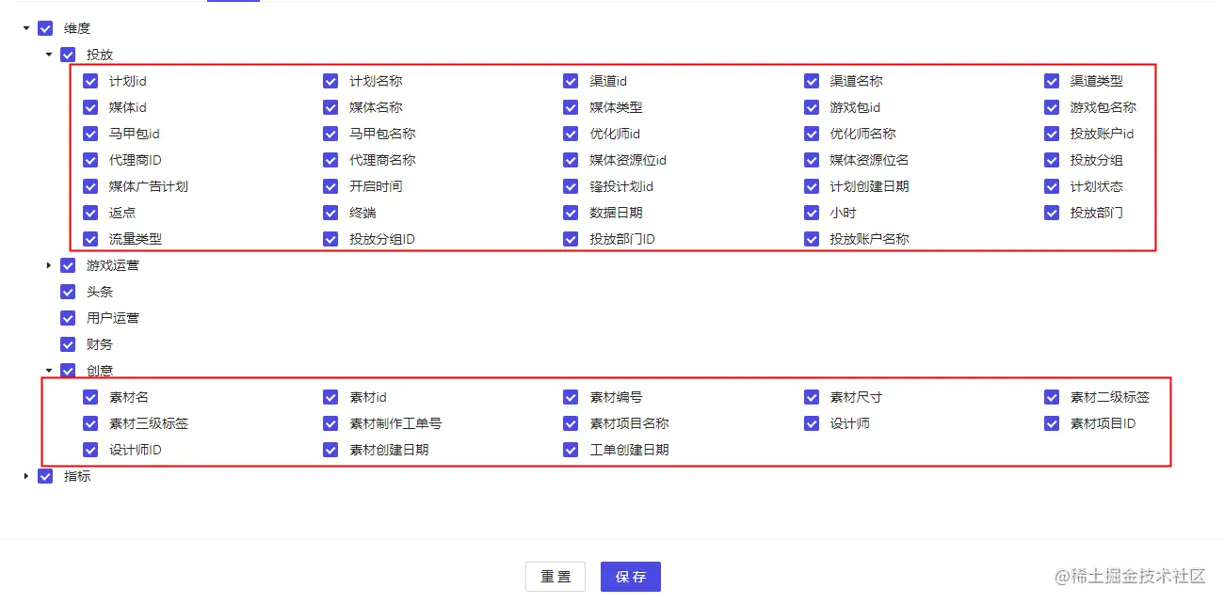The width and height of the screenshot is (1224, 604).
Task: Toggle the 设计师 checkbox
Action: (812, 423)
